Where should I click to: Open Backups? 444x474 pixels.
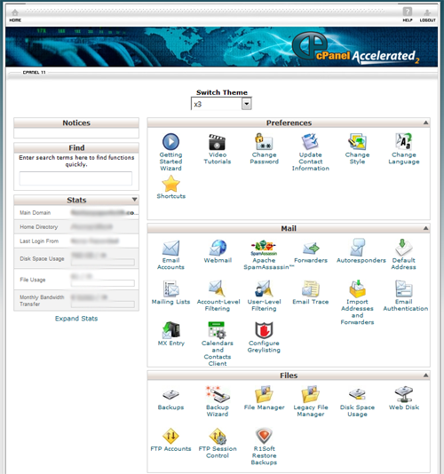[x=170, y=399]
